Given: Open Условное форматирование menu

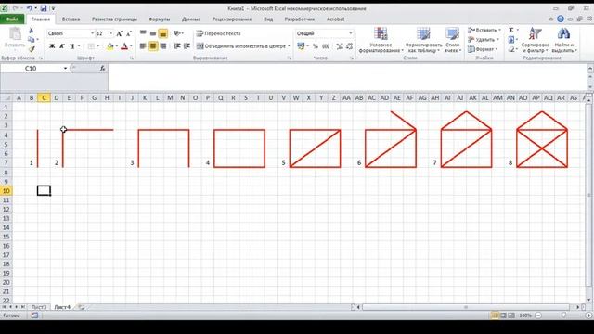Looking at the screenshot, I should [381, 40].
